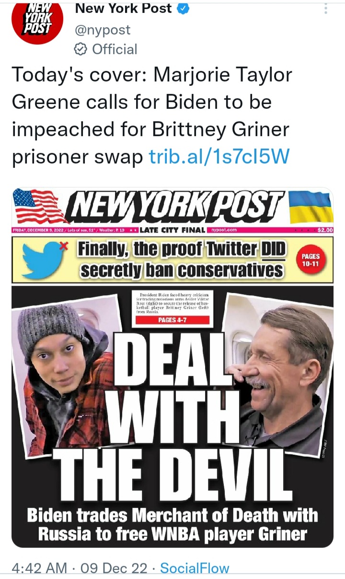
Task: Click the red PAGES 4-7 label
Action: coord(172,320)
